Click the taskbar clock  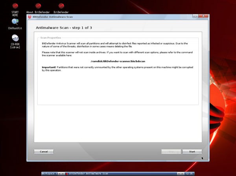click(x=189, y=174)
